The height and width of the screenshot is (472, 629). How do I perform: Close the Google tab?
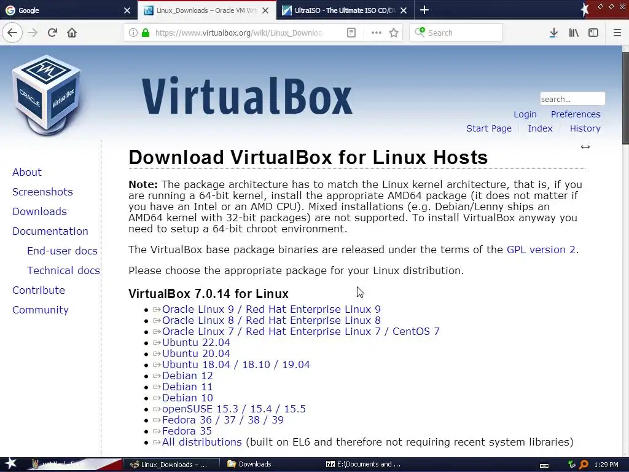[127, 10]
